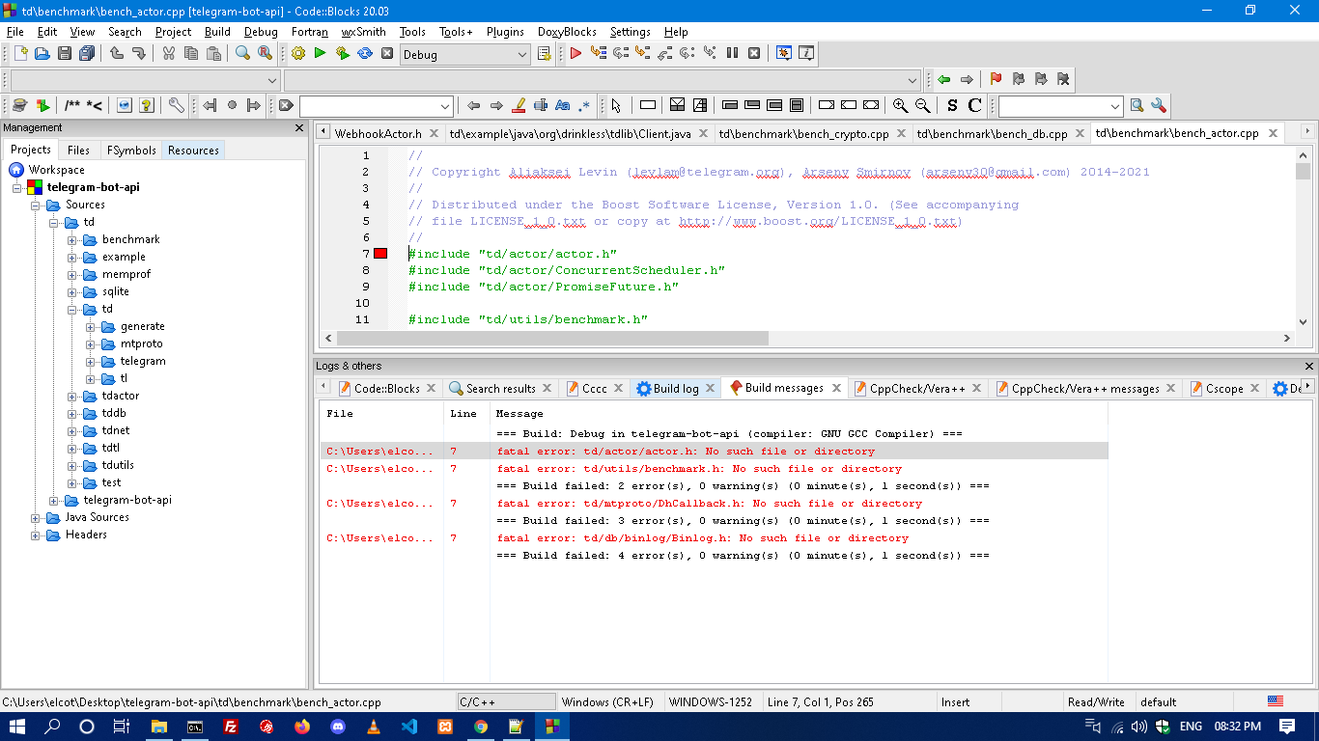1319x741 pixels.
Task: Run the program with the green play icon
Action: 320,54
